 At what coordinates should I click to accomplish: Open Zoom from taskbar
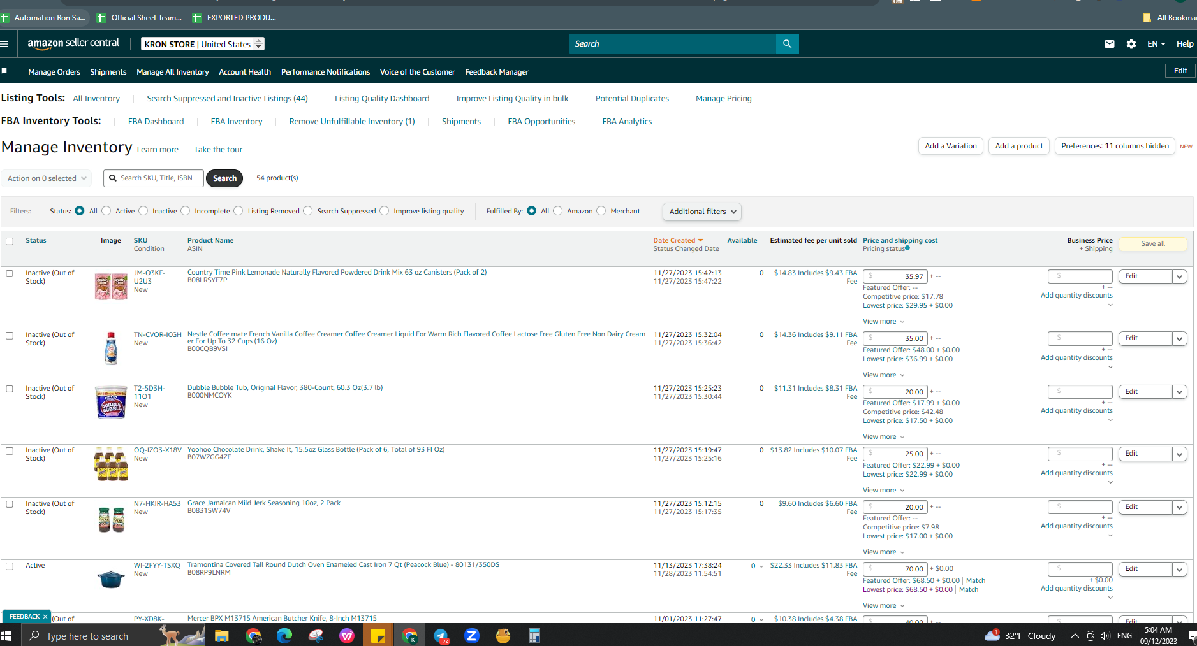point(472,636)
